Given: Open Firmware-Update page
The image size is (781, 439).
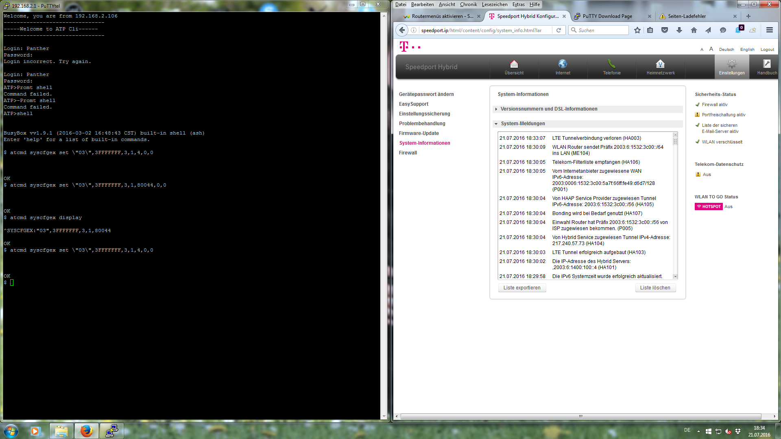Looking at the screenshot, I should 419,133.
